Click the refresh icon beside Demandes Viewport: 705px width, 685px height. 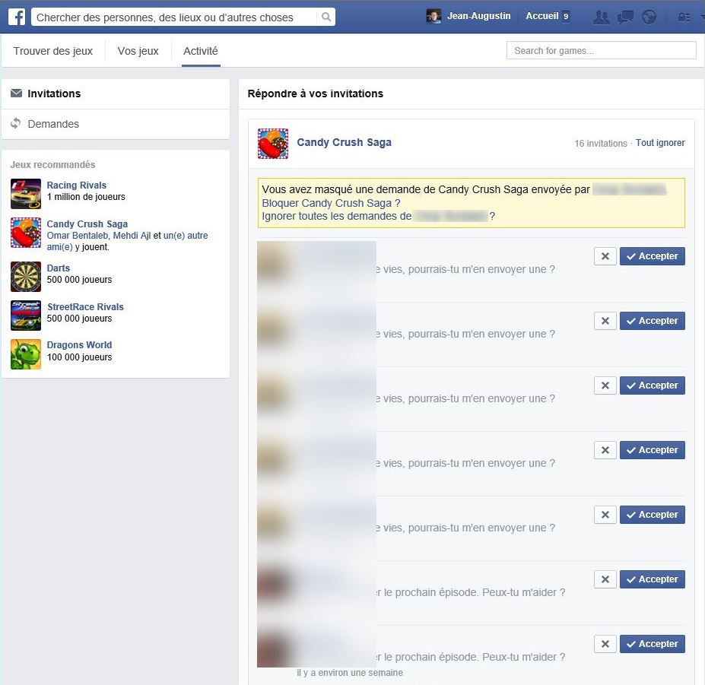pyautogui.click(x=16, y=123)
